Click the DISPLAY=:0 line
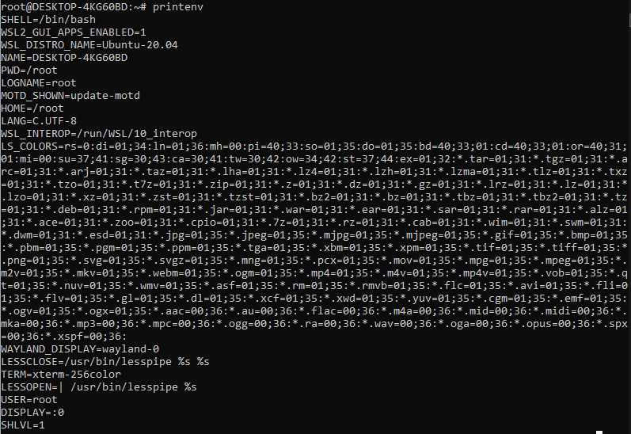This screenshot has width=631, height=434. [32, 413]
